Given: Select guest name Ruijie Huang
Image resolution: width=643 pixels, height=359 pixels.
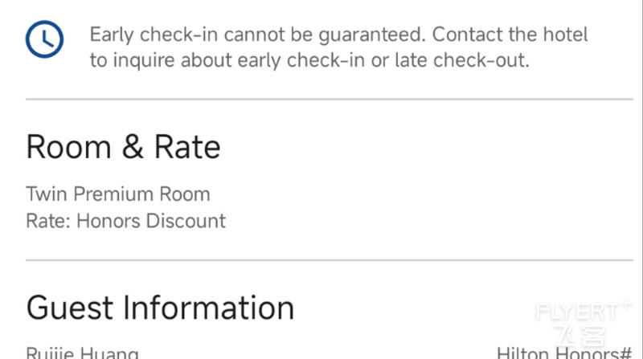Looking at the screenshot, I should (82, 353).
